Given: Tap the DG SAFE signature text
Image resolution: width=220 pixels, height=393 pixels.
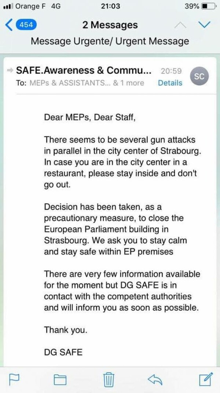Looking at the screenshot, I should tap(63, 352).
